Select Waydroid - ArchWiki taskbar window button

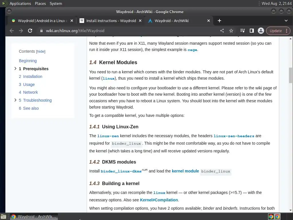point(34,217)
